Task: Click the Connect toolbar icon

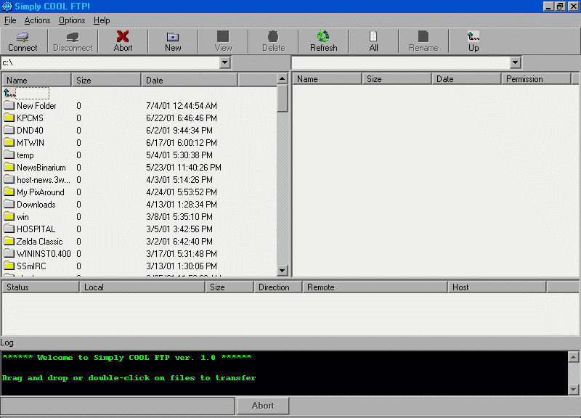Action: (23, 37)
